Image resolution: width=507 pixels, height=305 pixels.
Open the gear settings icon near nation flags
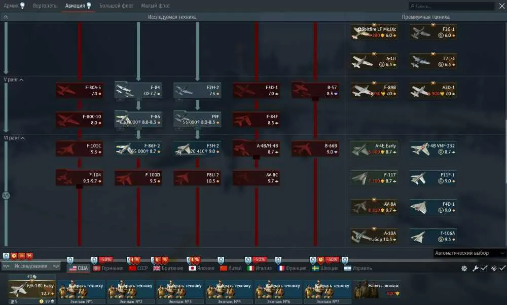[x=464, y=268]
